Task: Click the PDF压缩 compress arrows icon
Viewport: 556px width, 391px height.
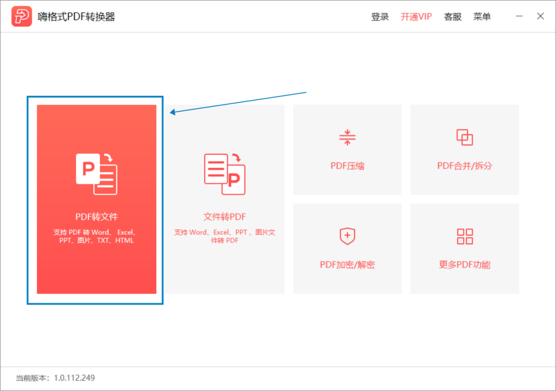Action: [x=347, y=137]
